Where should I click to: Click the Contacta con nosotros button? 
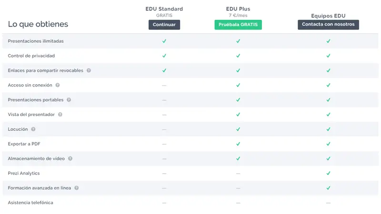click(328, 25)
